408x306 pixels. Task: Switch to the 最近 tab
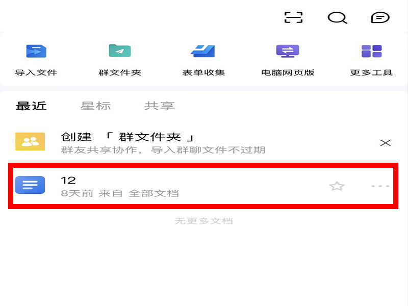click(31, 106)
